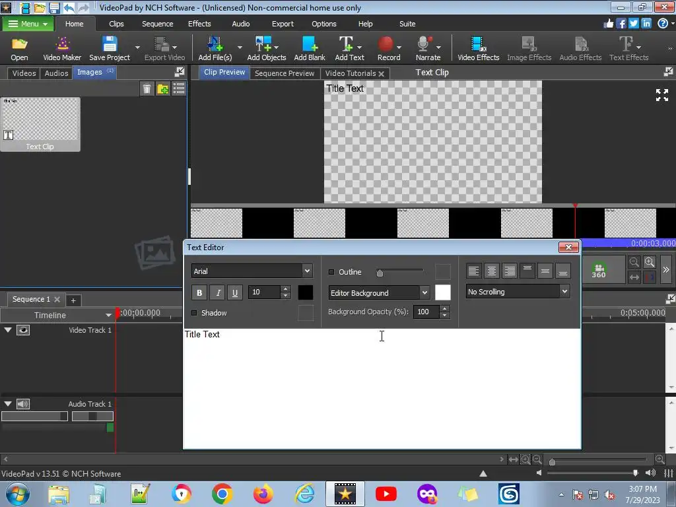Click the Twitter share icon
This screenshot has width=676, height=507.
[633, 23]
